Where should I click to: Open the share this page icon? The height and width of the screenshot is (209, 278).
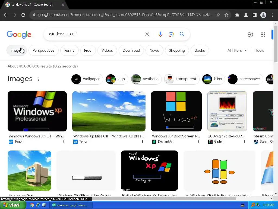coord(218,15)
